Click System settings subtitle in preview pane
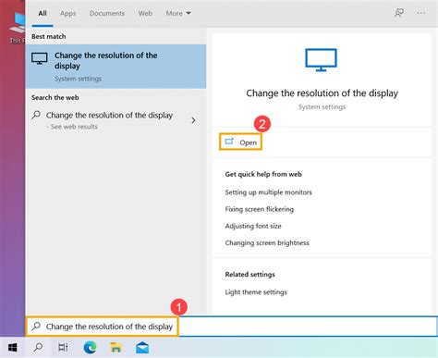438x358 pixels. pos(322,107)
